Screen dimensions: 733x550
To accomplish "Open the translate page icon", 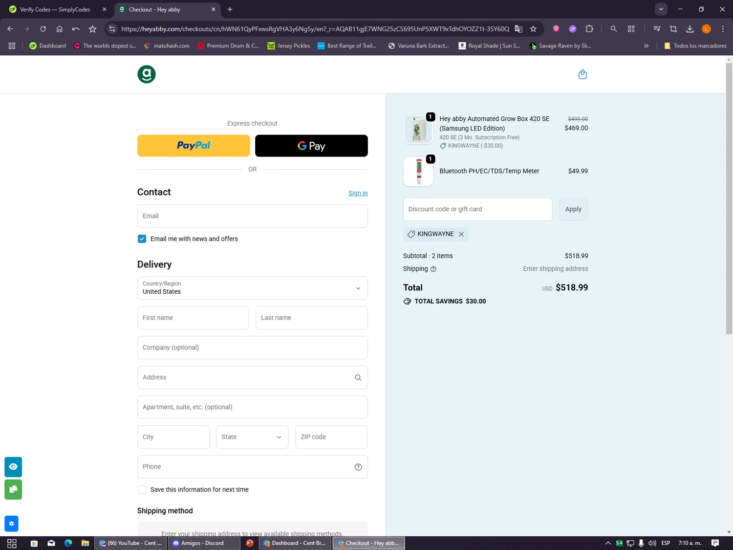I will click(x=518, y=29).
